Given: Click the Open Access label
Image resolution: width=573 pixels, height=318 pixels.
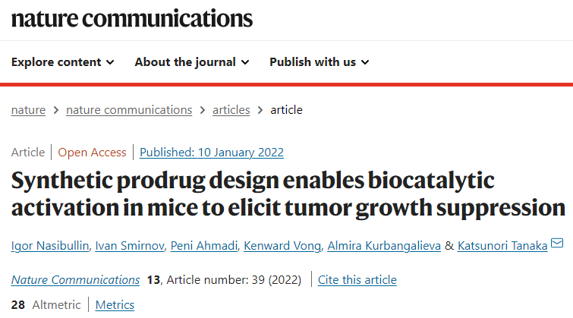Looking at the screenshot, I should click(92, 153).
